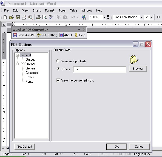The height and width of the screenshot is (157, 162).
Task: Open About in Word to PDF Converter
Action: coord(66,35)
